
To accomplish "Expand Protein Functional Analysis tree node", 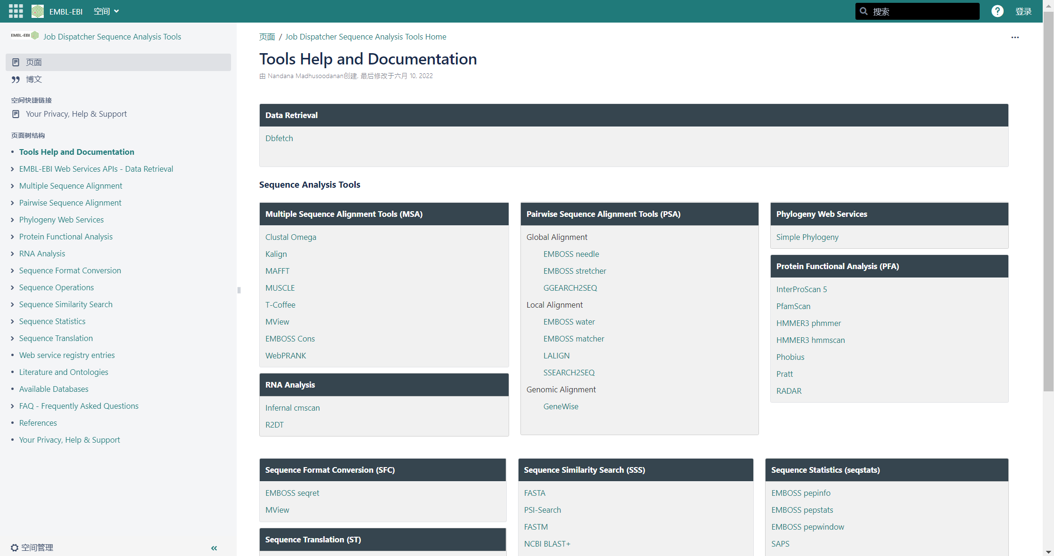I will (x=12, y=237).
